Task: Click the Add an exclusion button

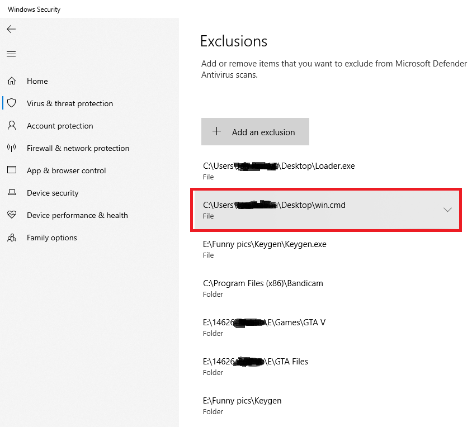Action: click(x=255, y=131)
